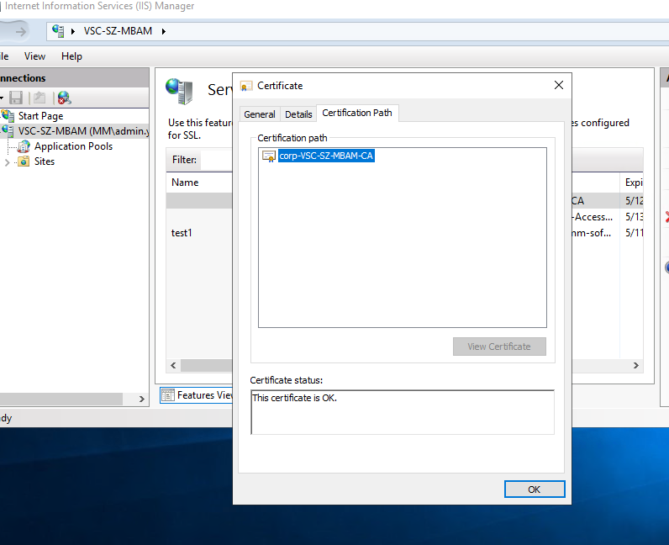Select Application Pools in the tree
The image size is (669, 545).
(x=73, y=146)
